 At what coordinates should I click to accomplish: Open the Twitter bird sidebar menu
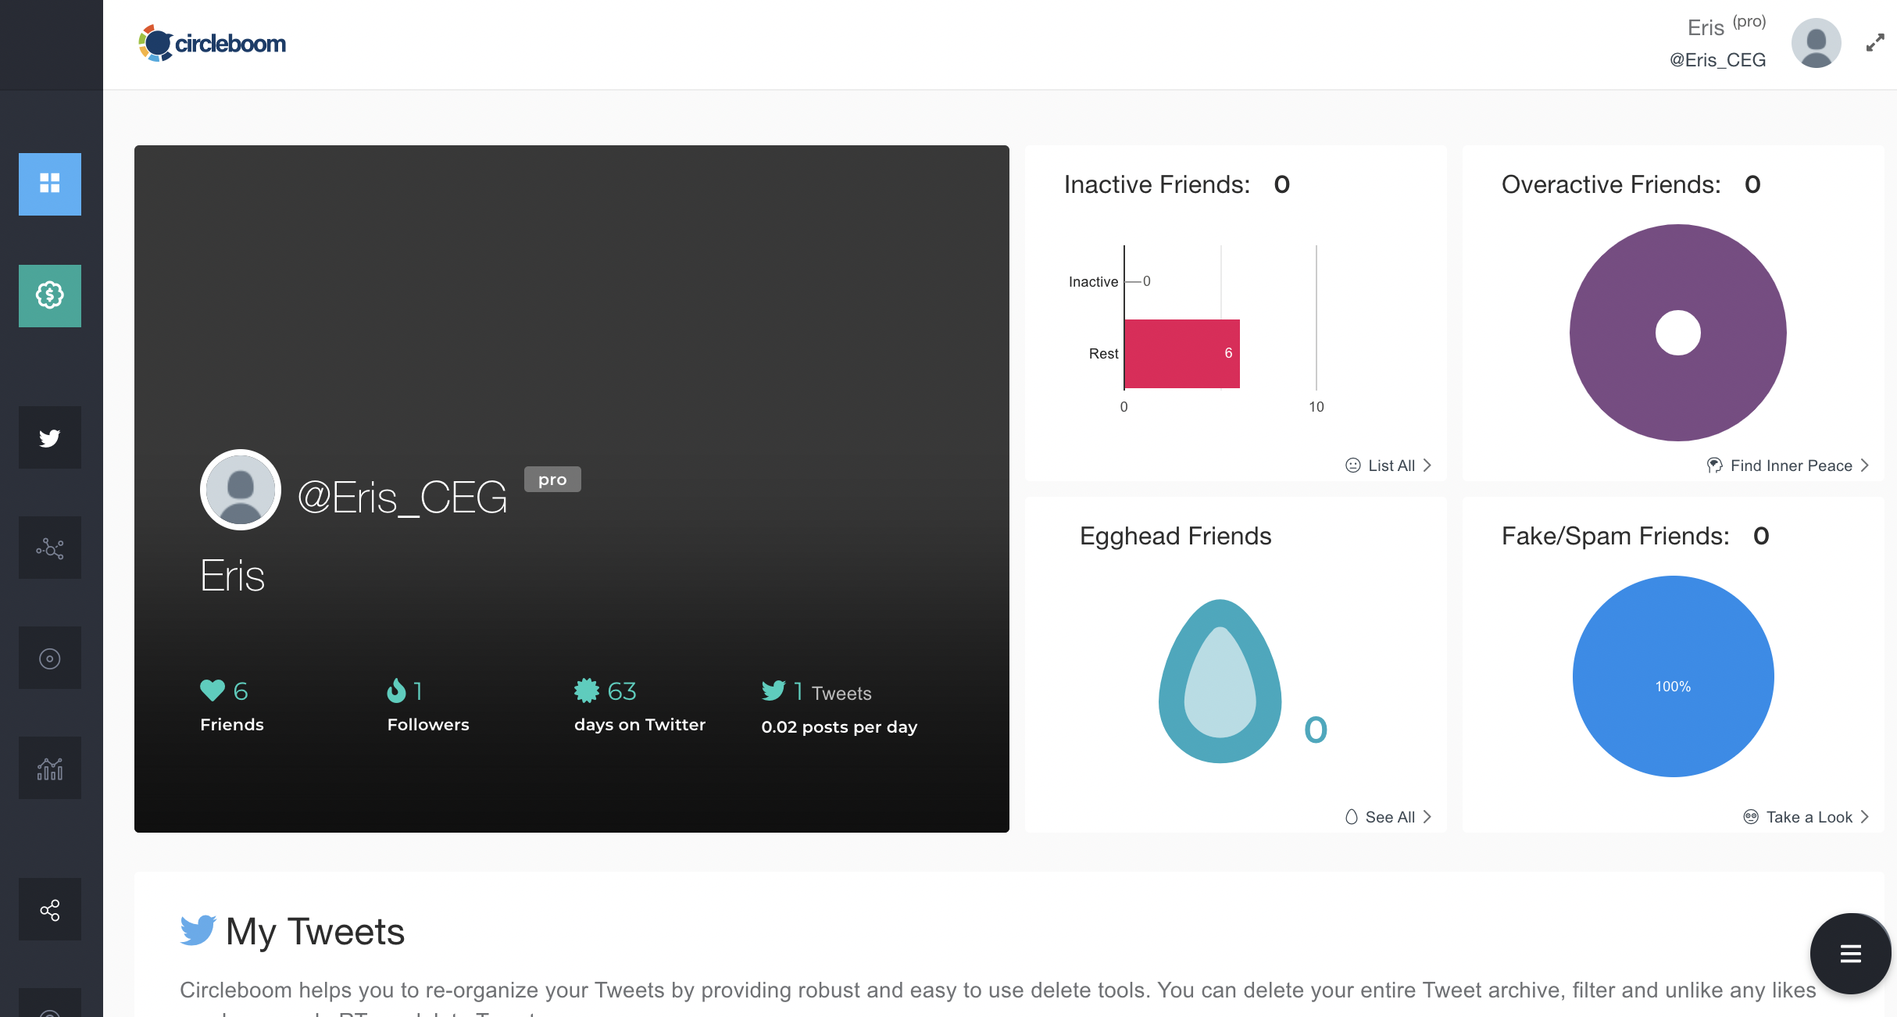click(x=50, y=437)
